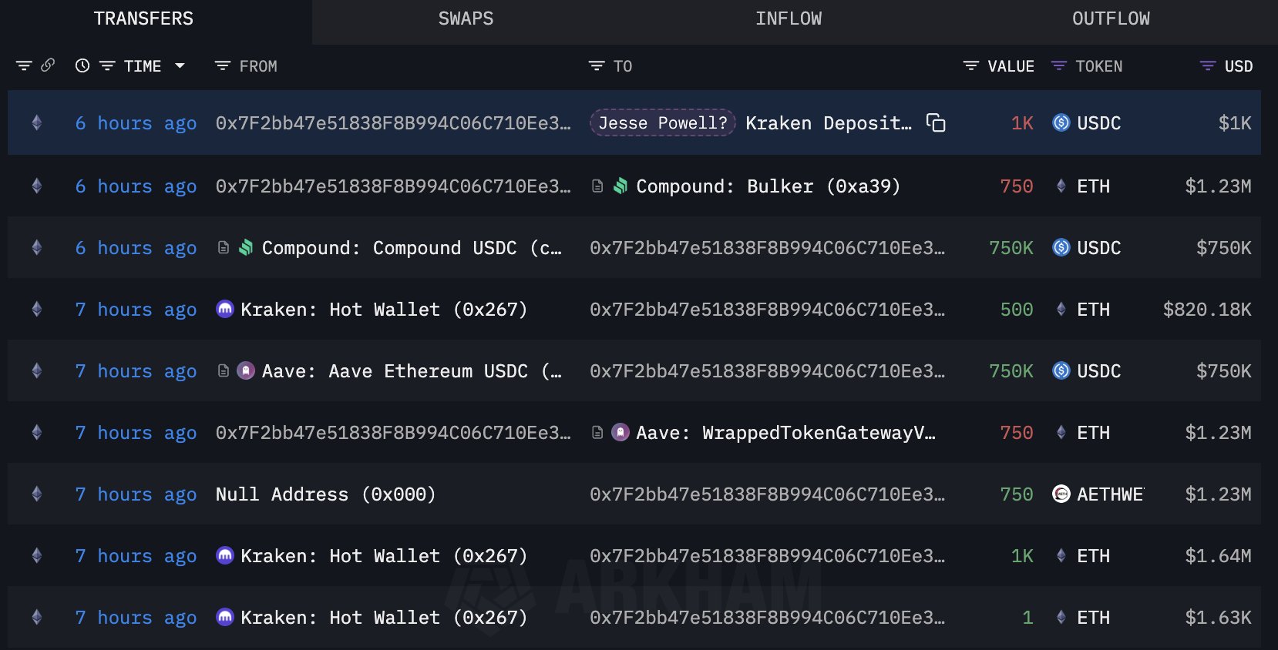The image size is (1278, 650).
Task: Open the VALUE column filter
Action: point(971,66)
